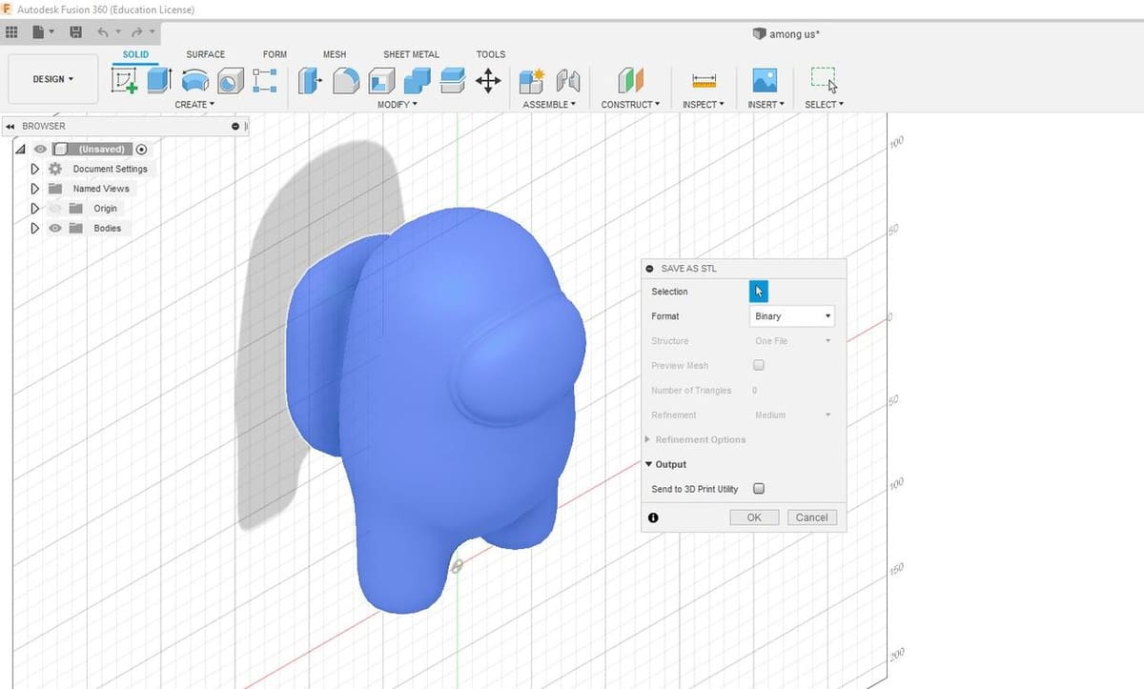Open the Create dropdown menu
The height and width of the screenshot is (689, 1144).
tap(194, 105)
